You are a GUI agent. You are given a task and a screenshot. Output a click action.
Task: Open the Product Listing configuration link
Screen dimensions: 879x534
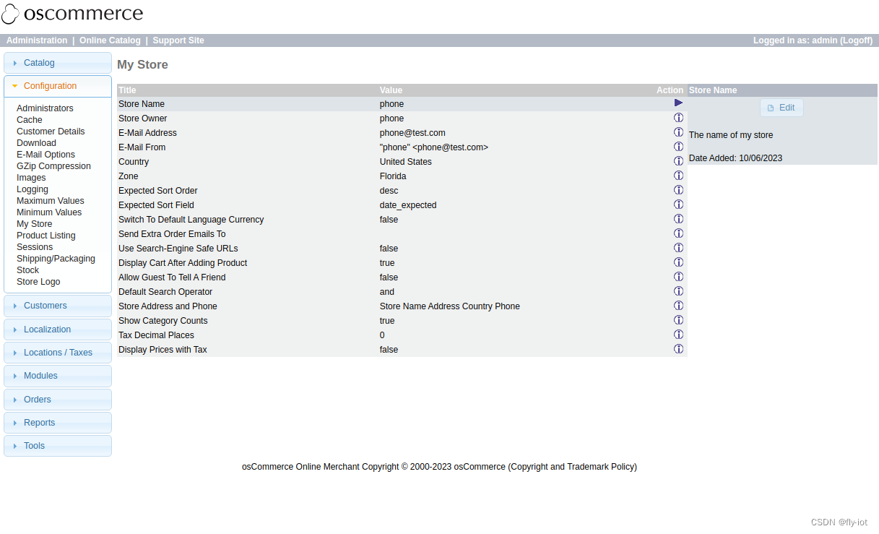[x=46, y=236]
